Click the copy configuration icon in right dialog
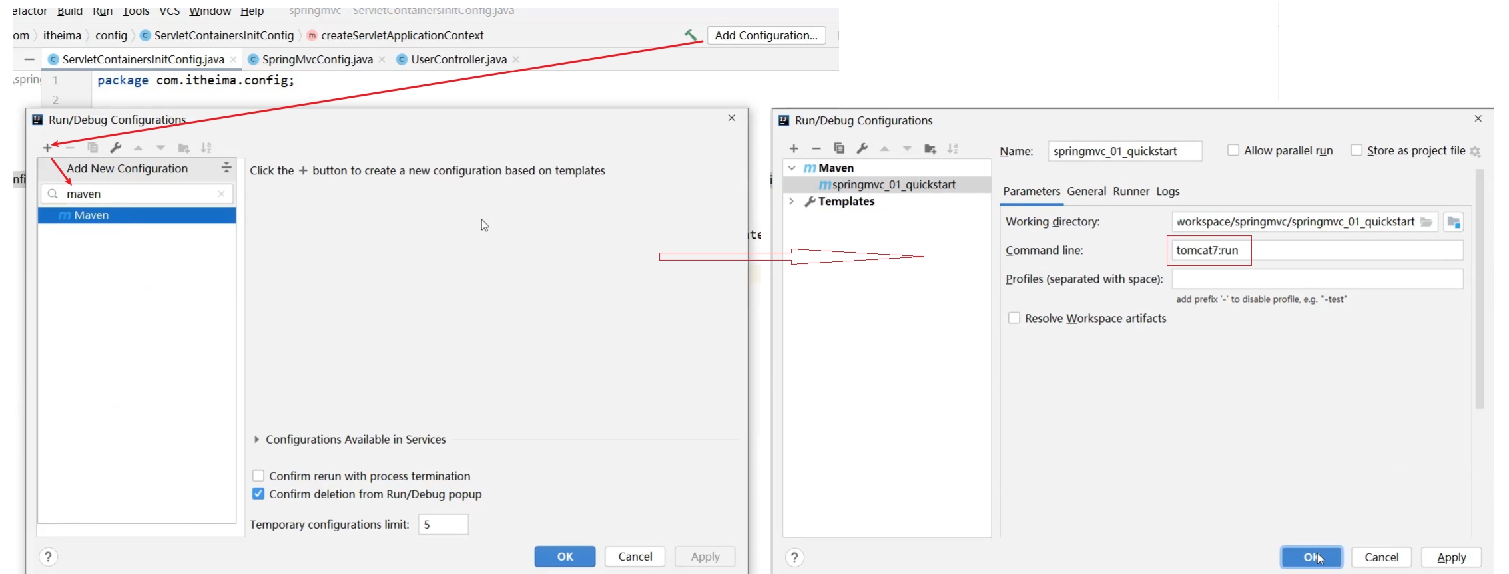The image size is (1509, 574). coord(839,148)
